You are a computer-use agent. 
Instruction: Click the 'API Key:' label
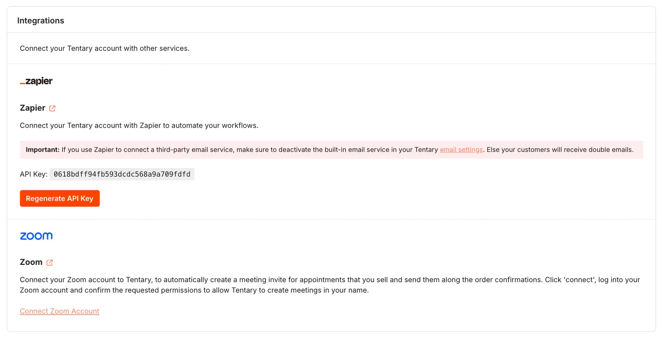coord(34,174)
